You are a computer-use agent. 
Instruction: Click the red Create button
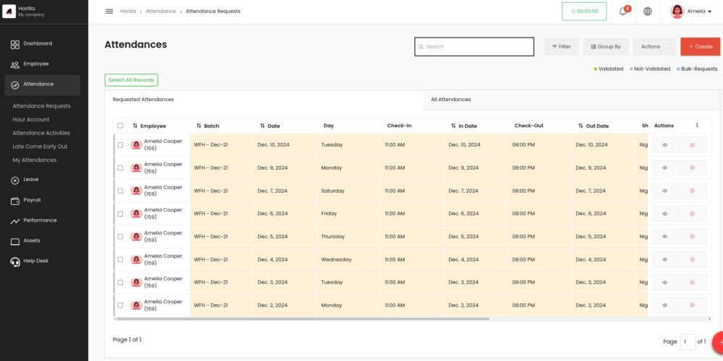700,46
